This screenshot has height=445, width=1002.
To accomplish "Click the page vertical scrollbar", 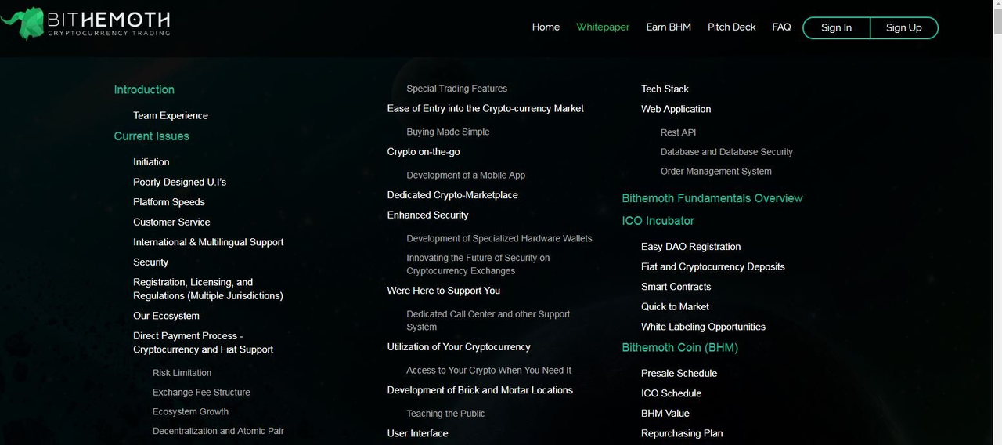I will coord(997,222).
